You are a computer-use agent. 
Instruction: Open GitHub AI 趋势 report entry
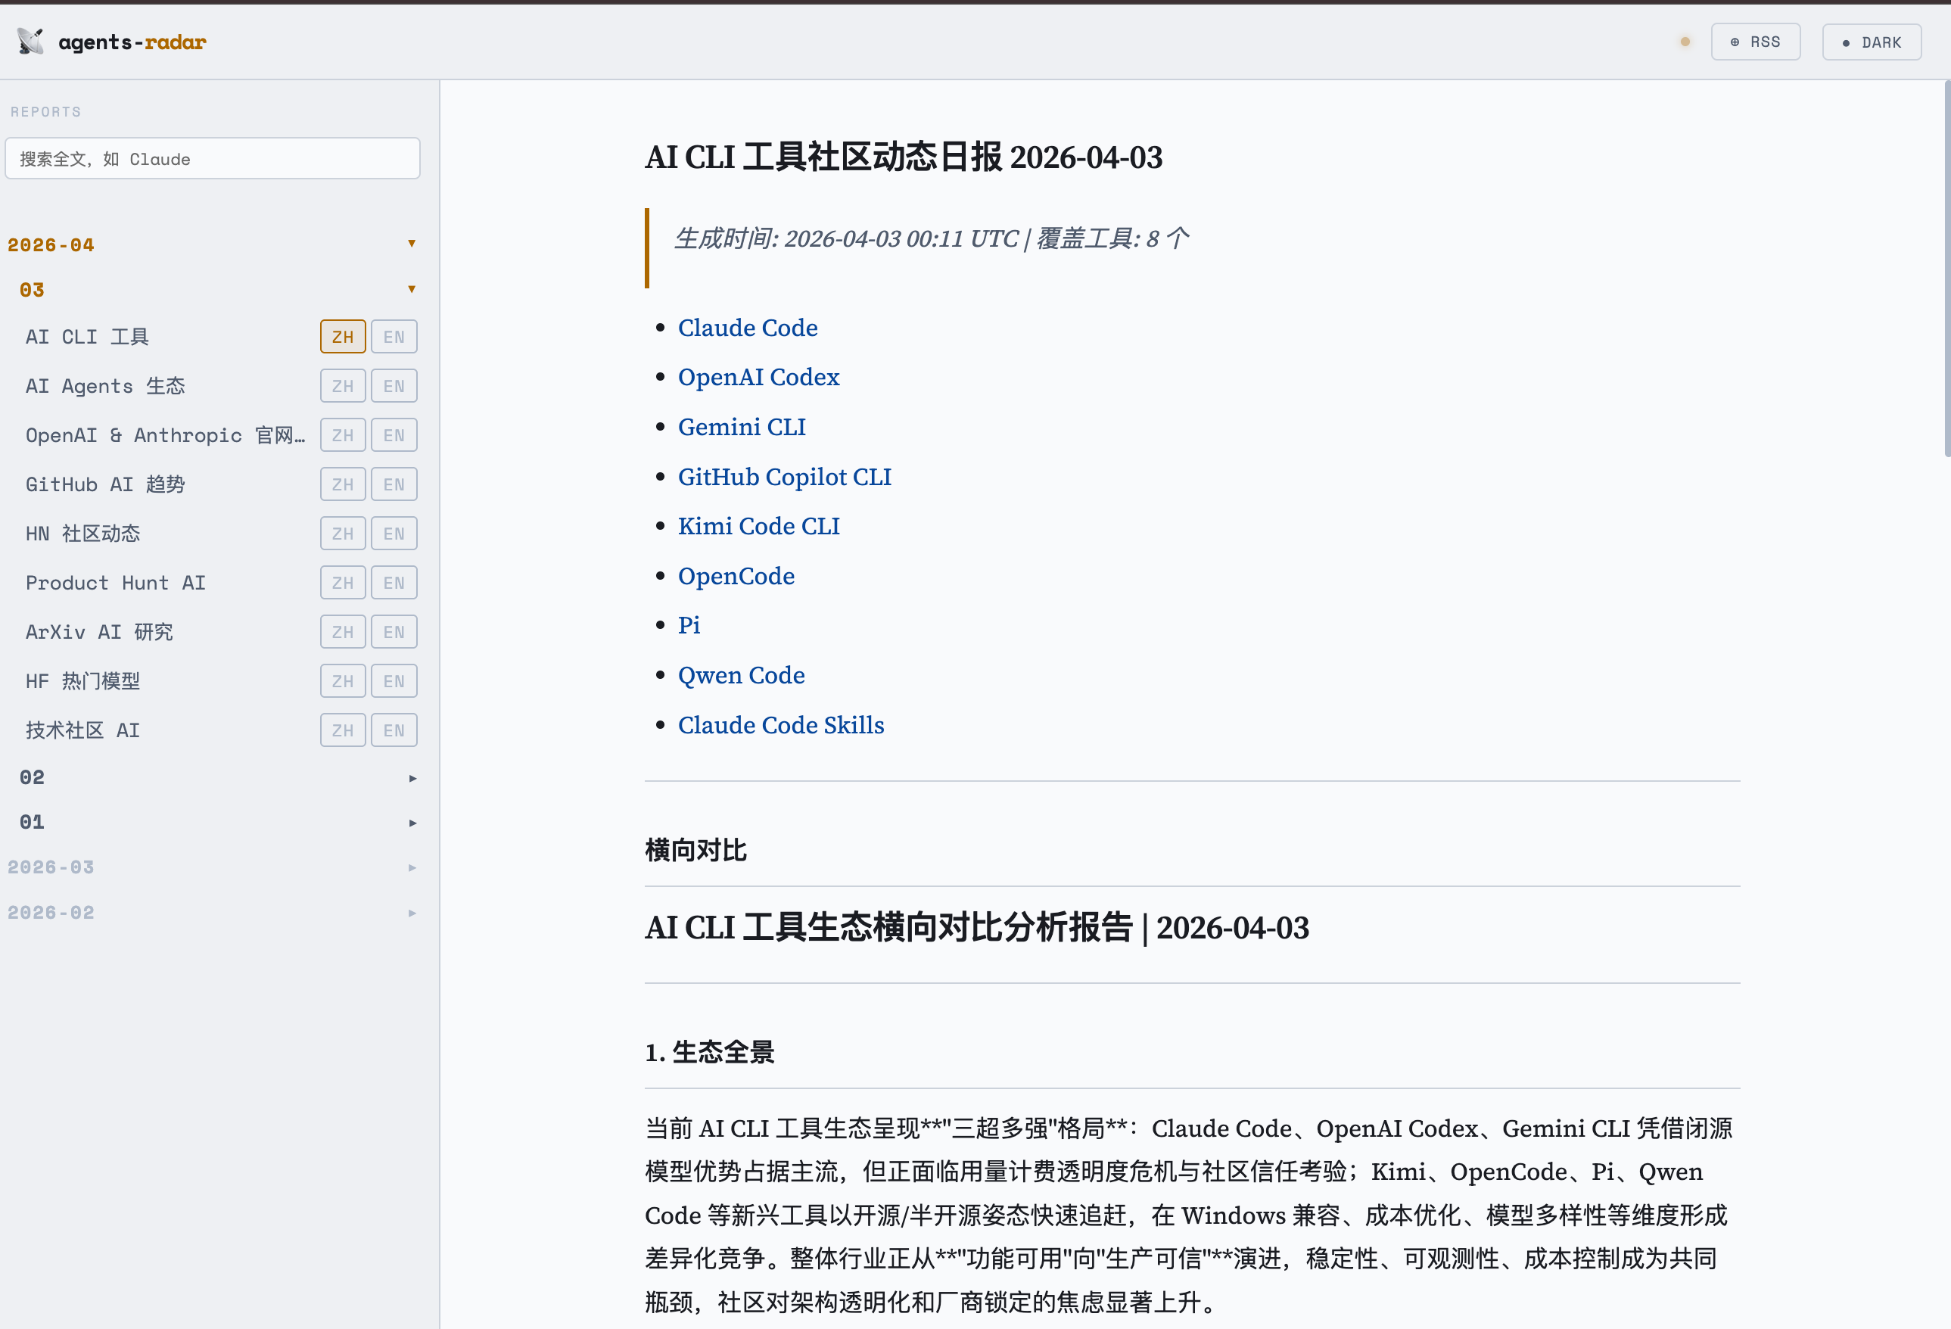click(105, 484)
